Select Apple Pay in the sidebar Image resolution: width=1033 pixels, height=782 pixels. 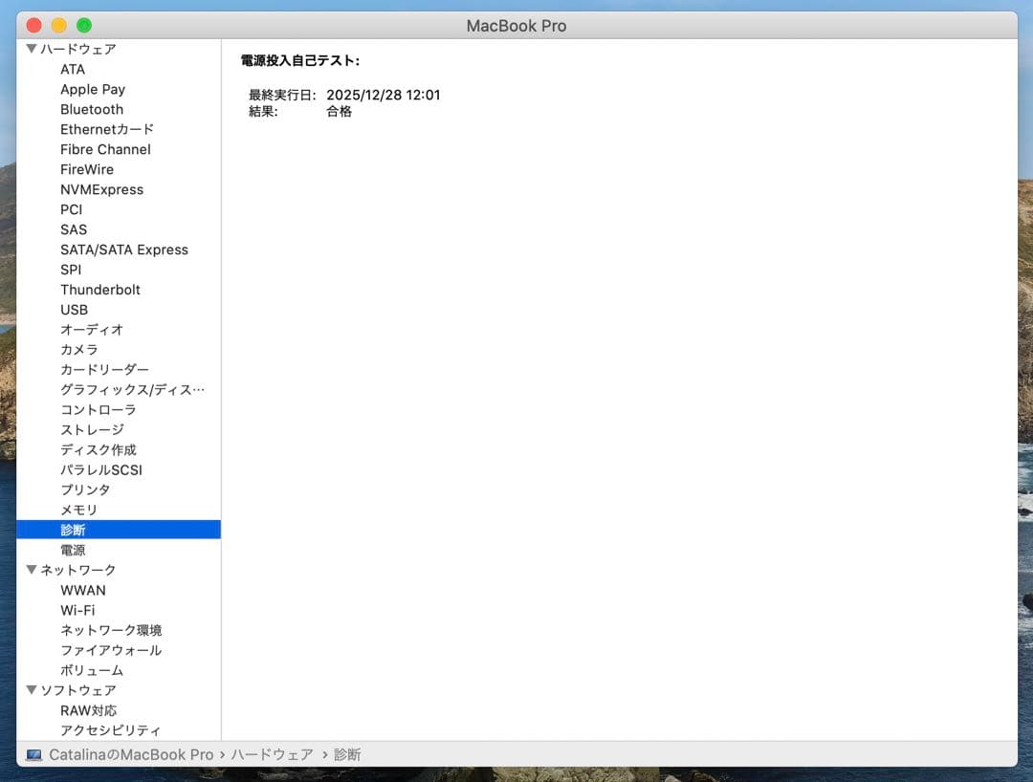[x=93, y=89]
